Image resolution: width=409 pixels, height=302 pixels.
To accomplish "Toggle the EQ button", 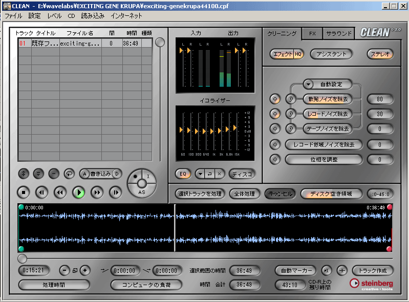I will (x=183, y=174).
